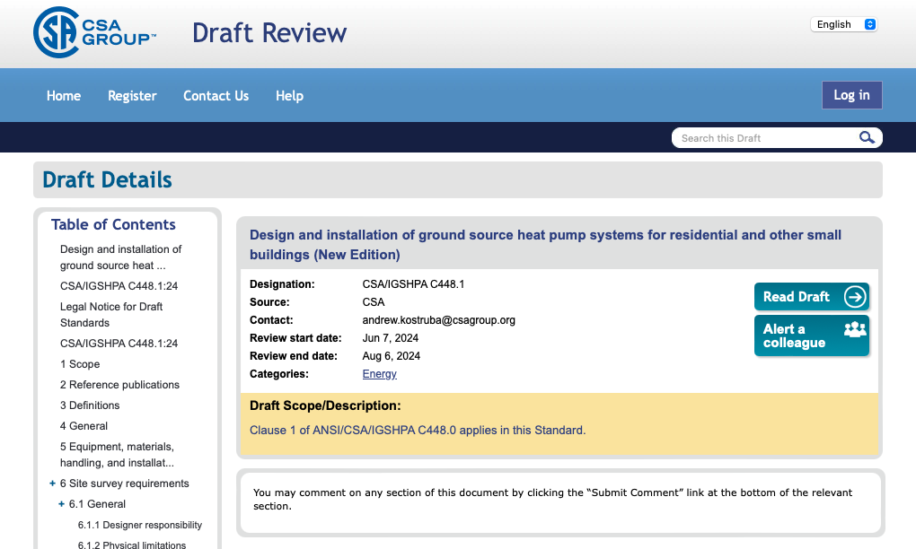Viewport: 916px width, 549px height.
Task: Click the '6 Site survey requirements' entry
Action: click(x=125, y=484)
